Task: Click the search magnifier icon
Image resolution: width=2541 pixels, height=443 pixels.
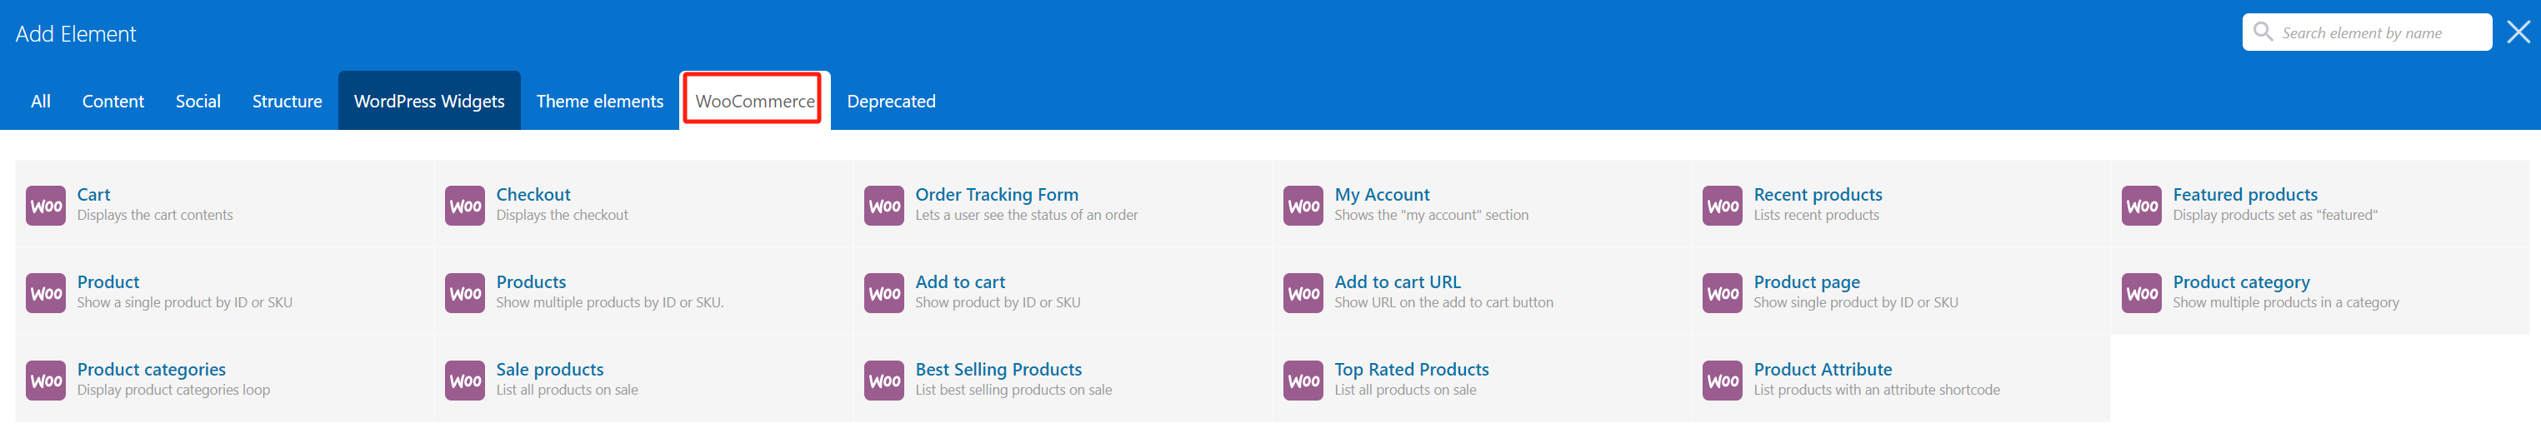Action: click(x=2263, y=32)
